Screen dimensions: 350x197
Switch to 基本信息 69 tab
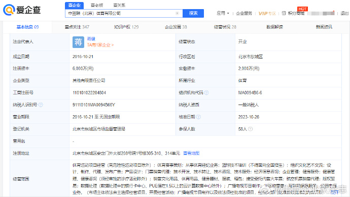tap(28, 27)
